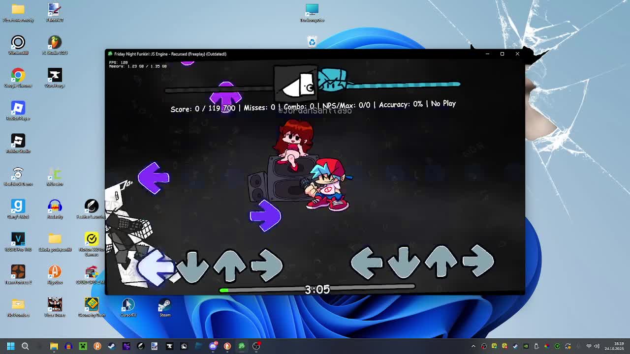Click the song time progress bar
Screen dimensions: 630x354
click(317, 290)
